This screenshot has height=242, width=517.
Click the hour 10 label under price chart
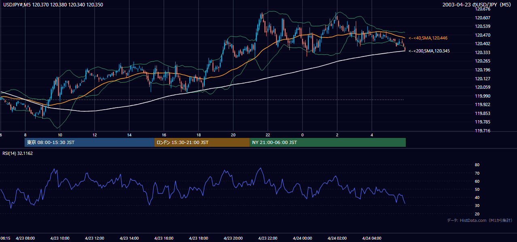(60, 135)
